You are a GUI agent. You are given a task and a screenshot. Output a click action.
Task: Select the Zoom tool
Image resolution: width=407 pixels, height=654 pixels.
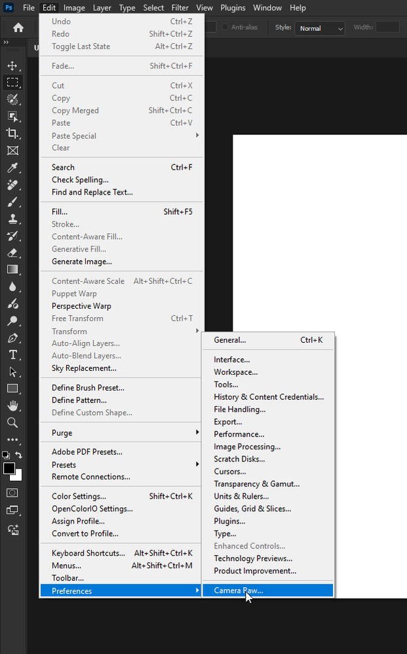point(12,423)
